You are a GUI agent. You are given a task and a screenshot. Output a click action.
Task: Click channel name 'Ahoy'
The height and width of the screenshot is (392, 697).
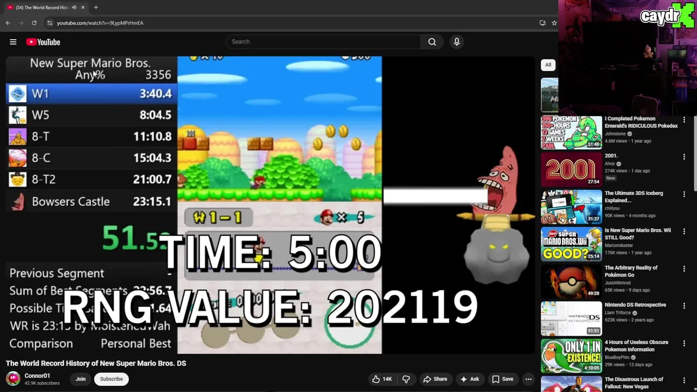(610, 163)
